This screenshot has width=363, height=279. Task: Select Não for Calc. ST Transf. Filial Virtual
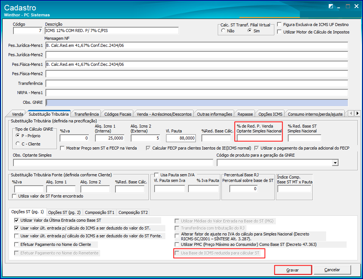click(223, 31)
